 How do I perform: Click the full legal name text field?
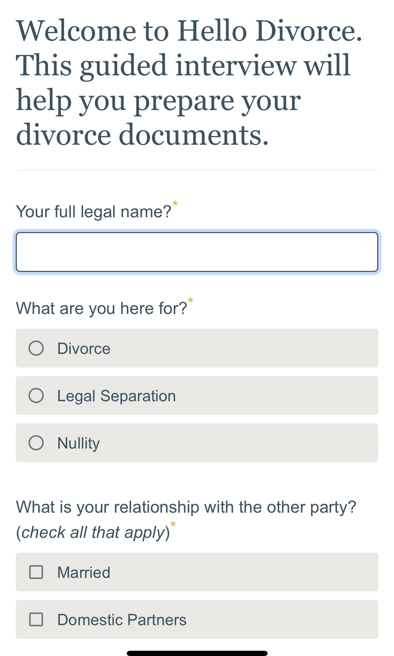coord(197,252)
